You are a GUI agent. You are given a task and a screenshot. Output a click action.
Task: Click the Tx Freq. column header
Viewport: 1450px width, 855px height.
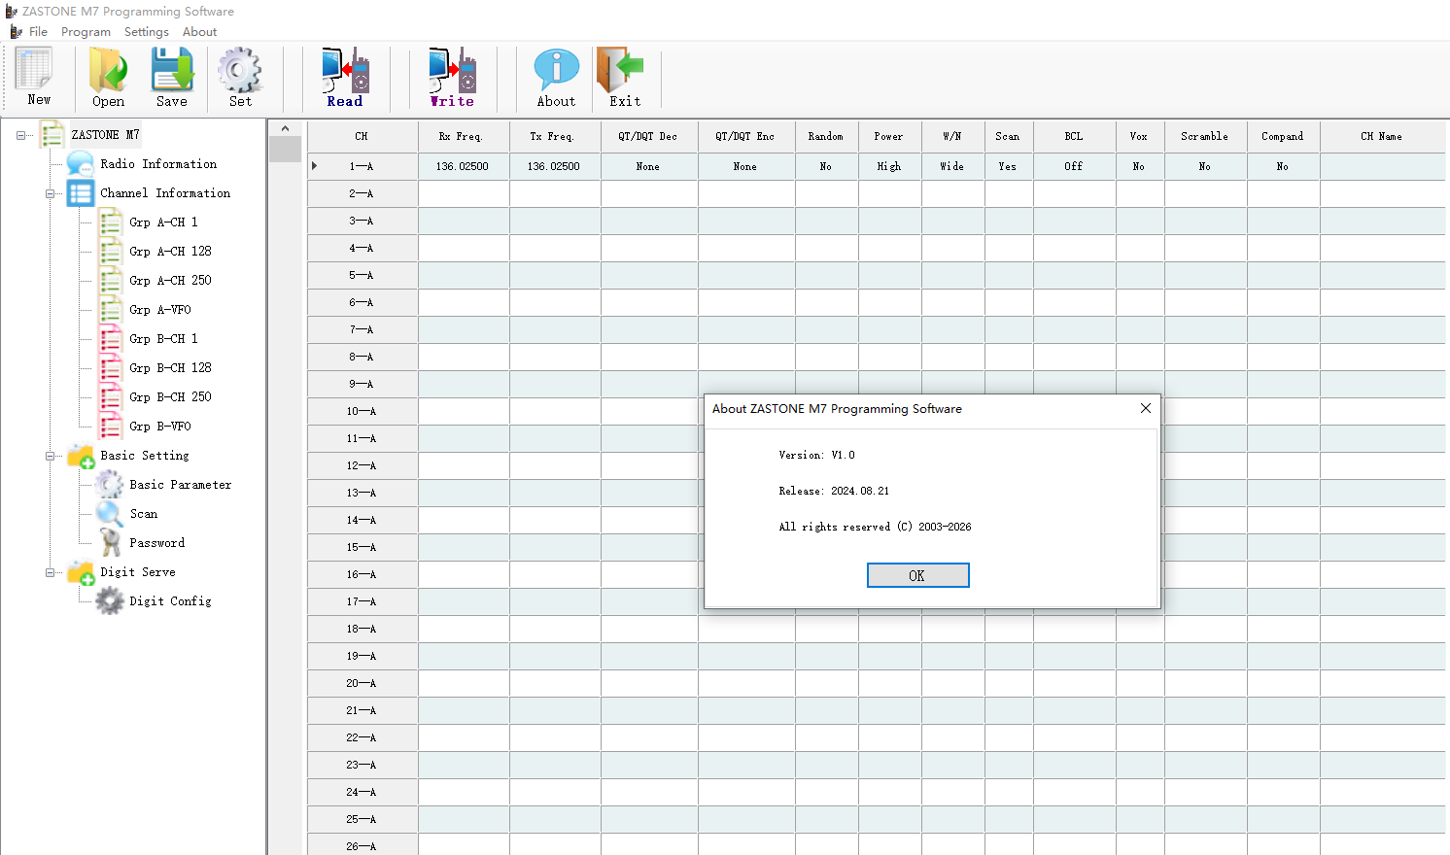point(555,137)
